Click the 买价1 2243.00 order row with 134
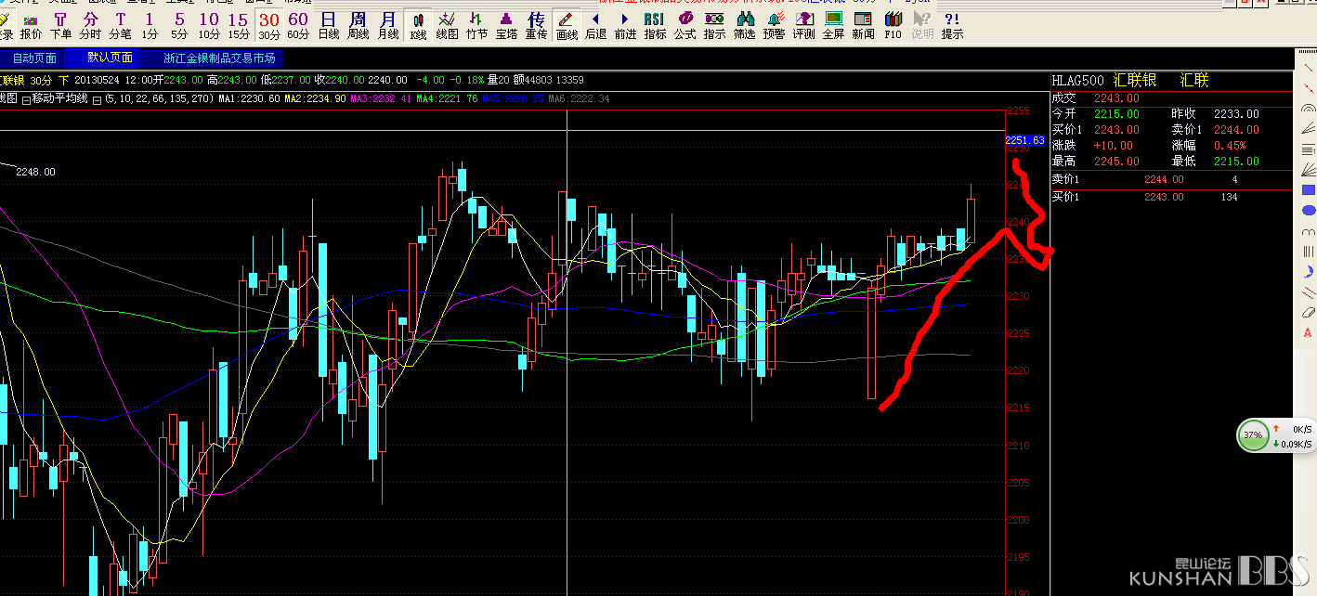 1172,197
